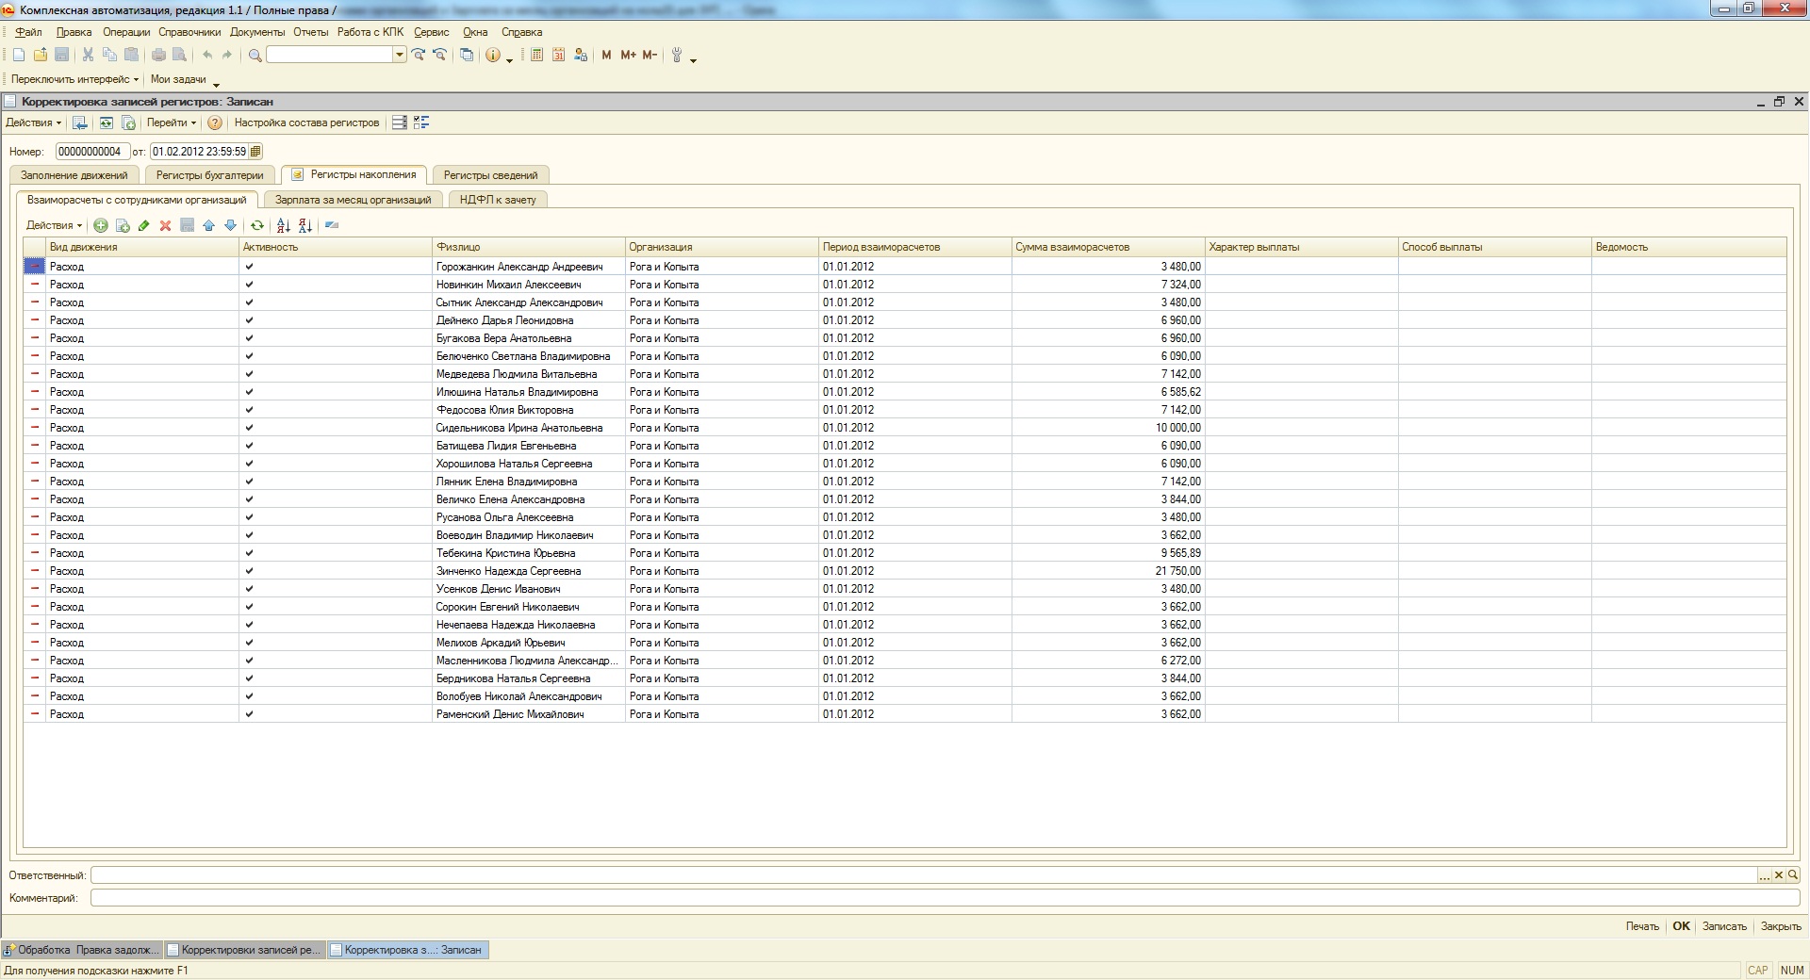Delete the row with the red X icon

click(165, 225)
